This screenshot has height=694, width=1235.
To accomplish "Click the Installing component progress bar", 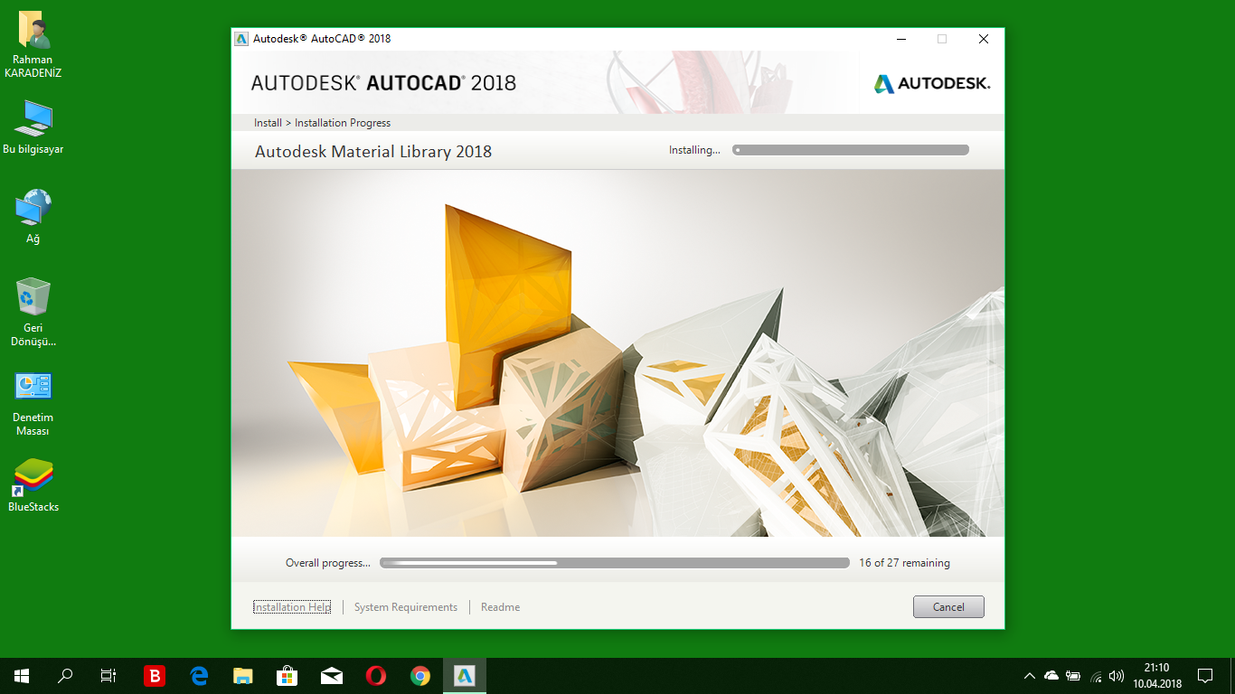I will pos(851,150).
